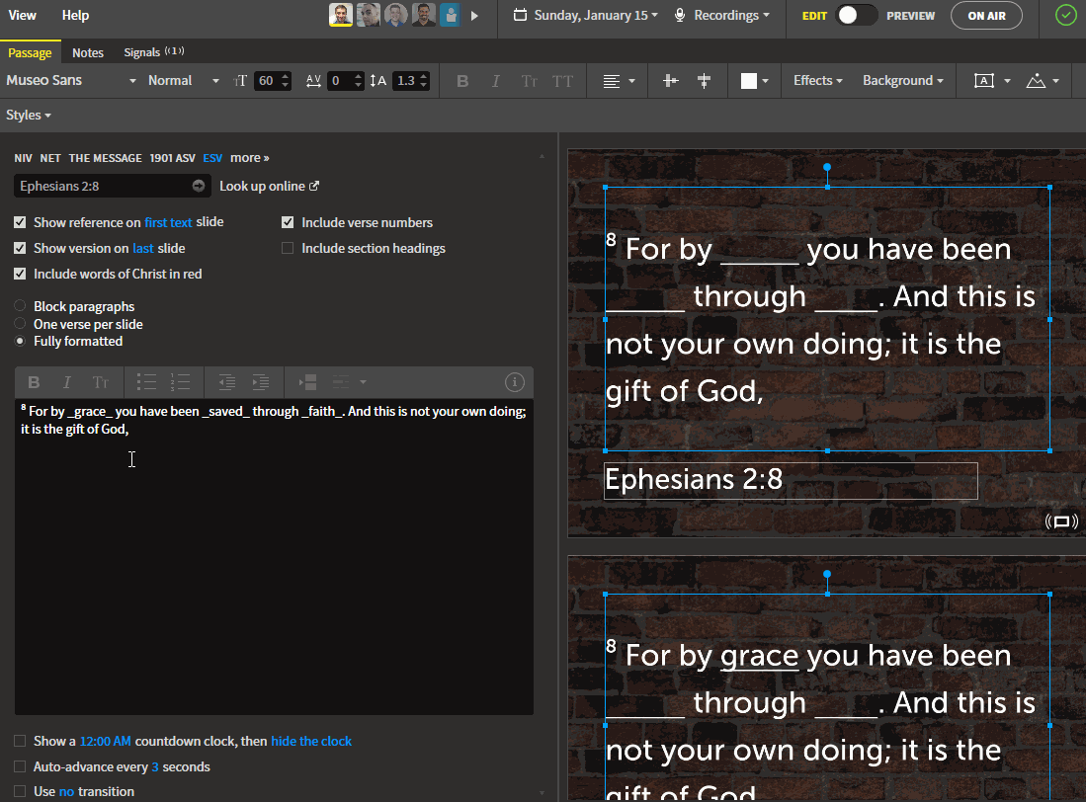Click the image mountain icon in the toolbar
Viewport: 1086px width, 802px height.
click(x=1036, y=81)
